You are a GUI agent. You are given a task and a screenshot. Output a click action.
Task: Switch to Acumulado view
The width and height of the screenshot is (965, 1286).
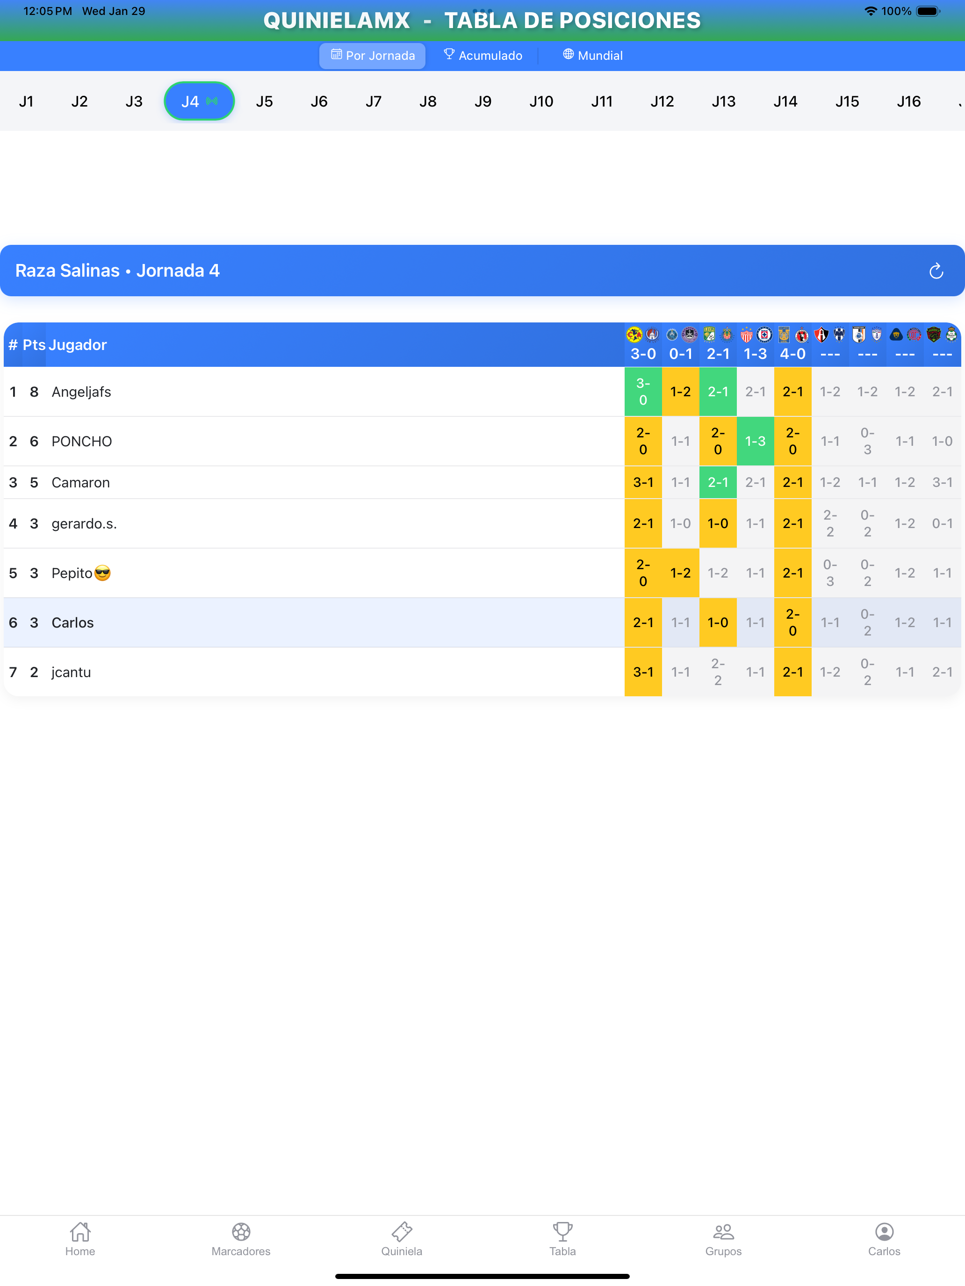[x=483, y=56]
